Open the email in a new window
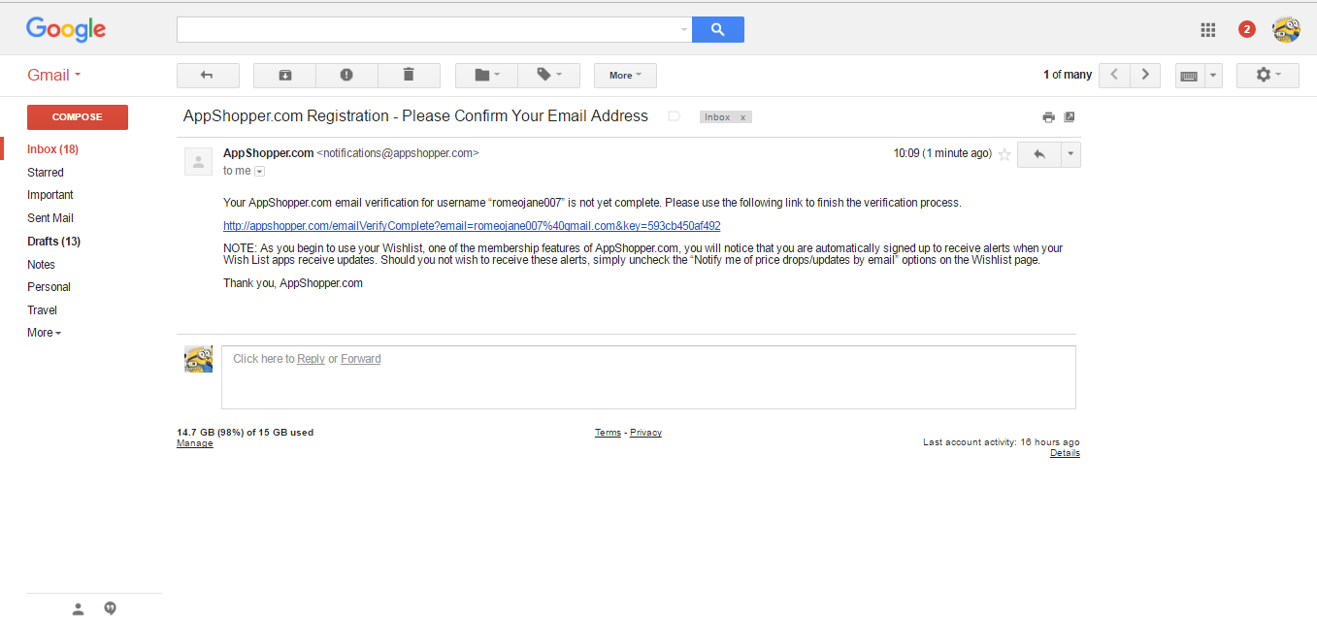This screenshot has height=617, width=1317. [1070, 117]
